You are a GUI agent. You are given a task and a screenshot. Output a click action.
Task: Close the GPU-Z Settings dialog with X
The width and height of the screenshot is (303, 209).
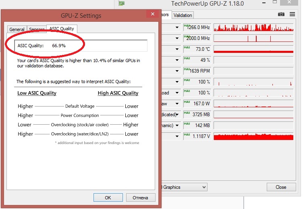tap(153, 14)
